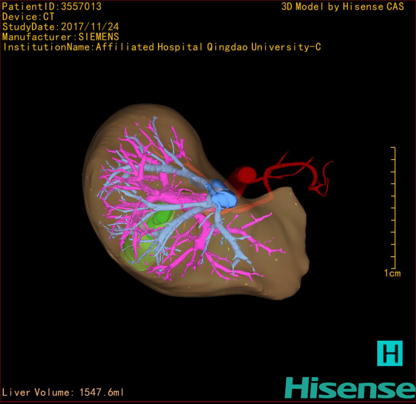Click the top tick of the scale ruler
Image resolution: width=416 pixels, height=404 pixels.
393,148
